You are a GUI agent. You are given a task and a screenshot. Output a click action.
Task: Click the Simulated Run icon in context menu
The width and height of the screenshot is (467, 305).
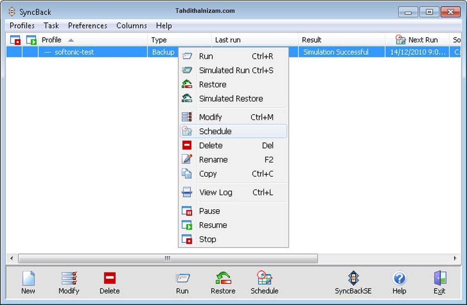(187, 70)
